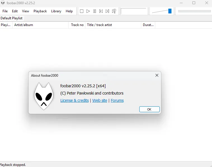Click the foobar2000 title bar icon
Screen dimensions: 212x167
coord(3,3)
